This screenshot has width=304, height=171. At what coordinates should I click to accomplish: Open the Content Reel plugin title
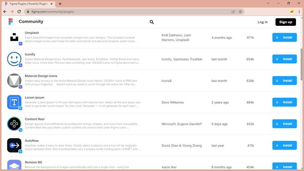35,119
